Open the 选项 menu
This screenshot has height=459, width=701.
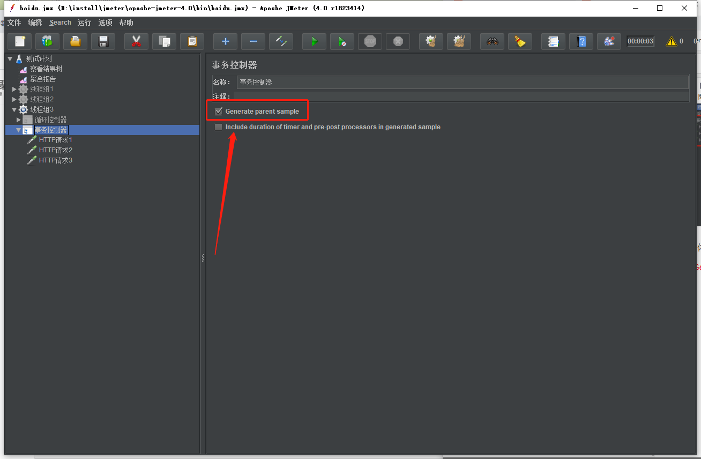click(x=105, y=23)
